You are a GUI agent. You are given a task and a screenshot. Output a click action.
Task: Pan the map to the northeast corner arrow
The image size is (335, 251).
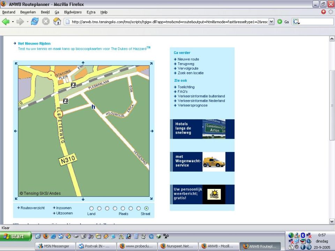point(151,63)
